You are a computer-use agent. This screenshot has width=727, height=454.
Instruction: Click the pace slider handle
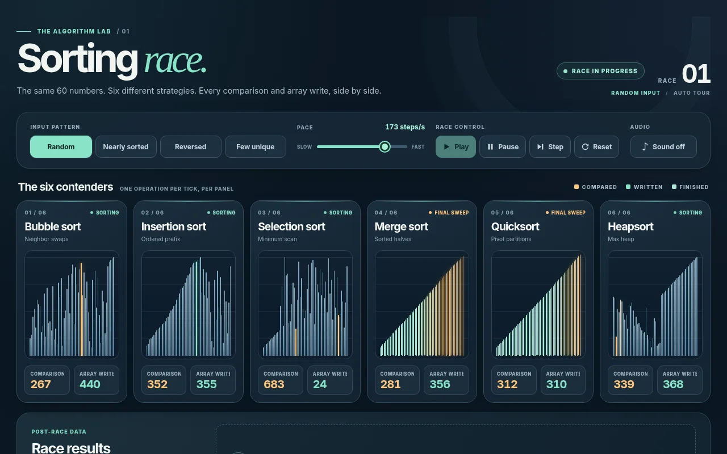coord(385,147)
